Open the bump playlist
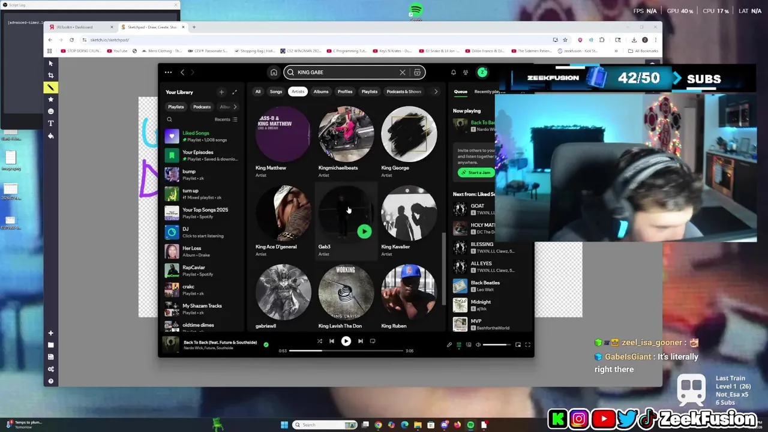Screen dimensions: 768x432 (202, 175)
